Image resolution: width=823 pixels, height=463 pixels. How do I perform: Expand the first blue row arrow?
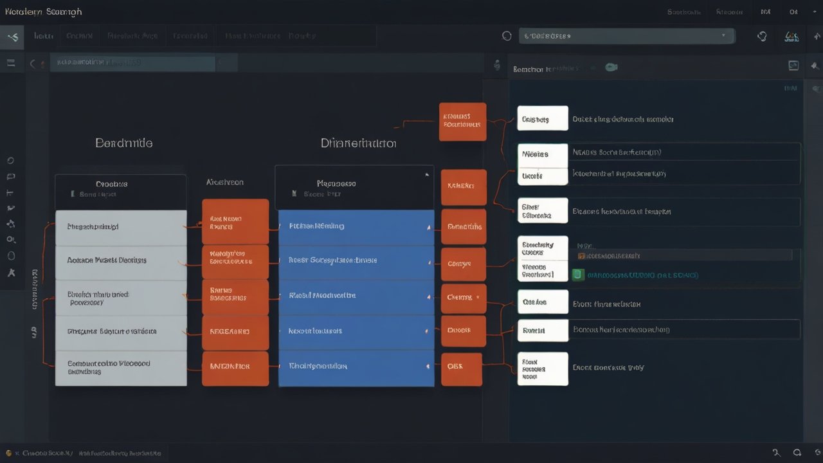tap(429, 227)
